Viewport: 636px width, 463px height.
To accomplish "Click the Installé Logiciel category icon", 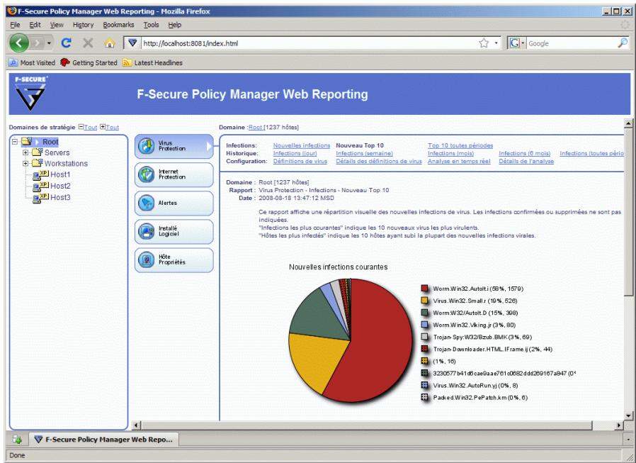I will point(146,231).
